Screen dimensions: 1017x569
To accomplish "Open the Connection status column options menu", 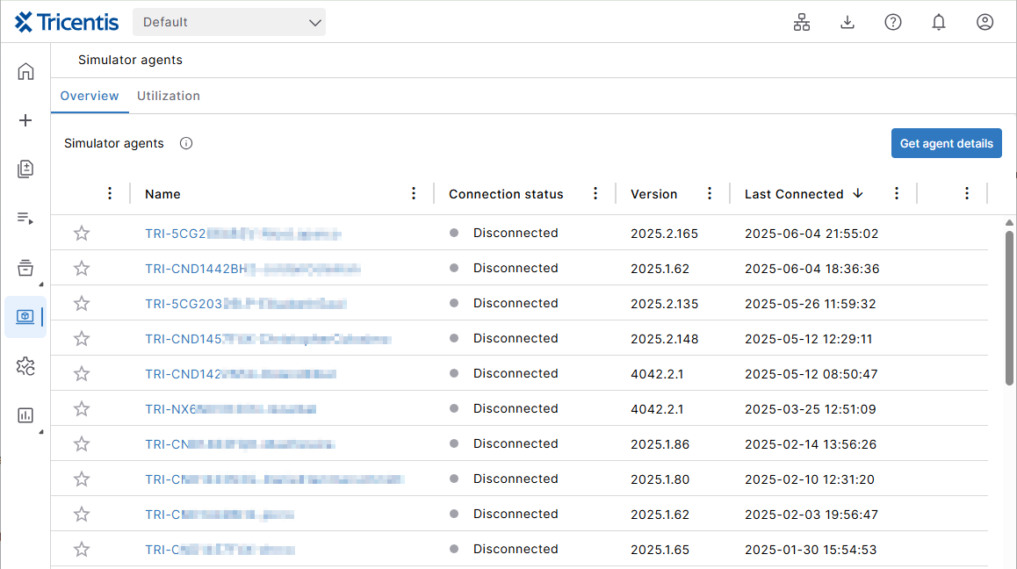I will point(595,194).
